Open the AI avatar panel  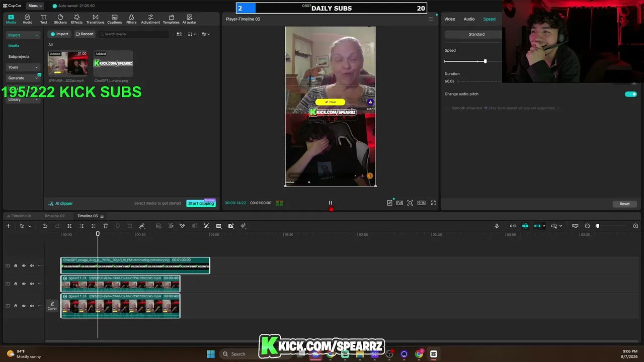point(190,19)
